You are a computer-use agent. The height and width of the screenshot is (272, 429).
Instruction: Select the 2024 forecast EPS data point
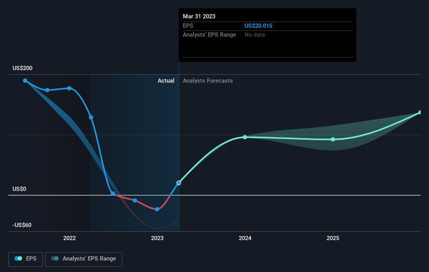click(245, 137)
